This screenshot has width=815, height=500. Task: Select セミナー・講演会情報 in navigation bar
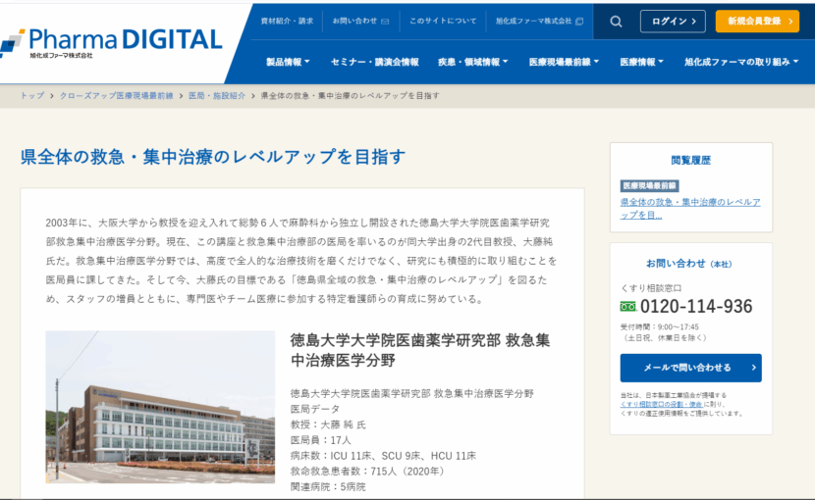tap(374, 62)
